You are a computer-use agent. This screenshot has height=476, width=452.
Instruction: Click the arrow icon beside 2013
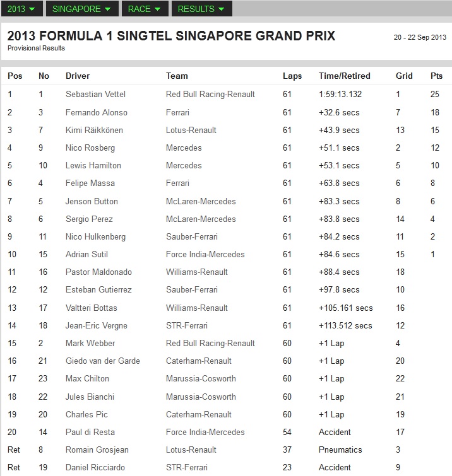[x=32, y=9]
